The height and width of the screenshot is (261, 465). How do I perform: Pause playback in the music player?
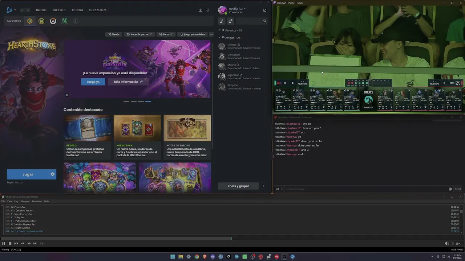tap(4, 244)
